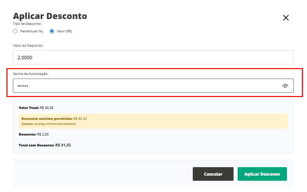The width and height of the screenshot is (307, 192).
Task: Select the Valor (R$) radio button
Action: coord(52,31)
